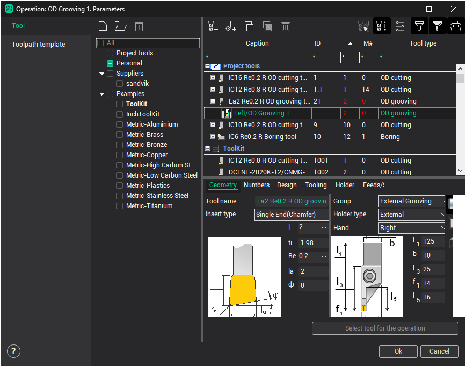466x367 pixels.
Task: Open the help question mark button
Action: (x=13, y=351)
